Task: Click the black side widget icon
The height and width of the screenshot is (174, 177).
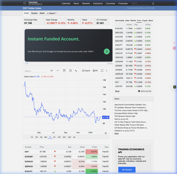Action: [x=175, y=87]
